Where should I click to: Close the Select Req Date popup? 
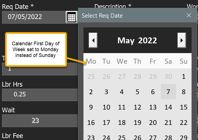click(x=189, y=15)
